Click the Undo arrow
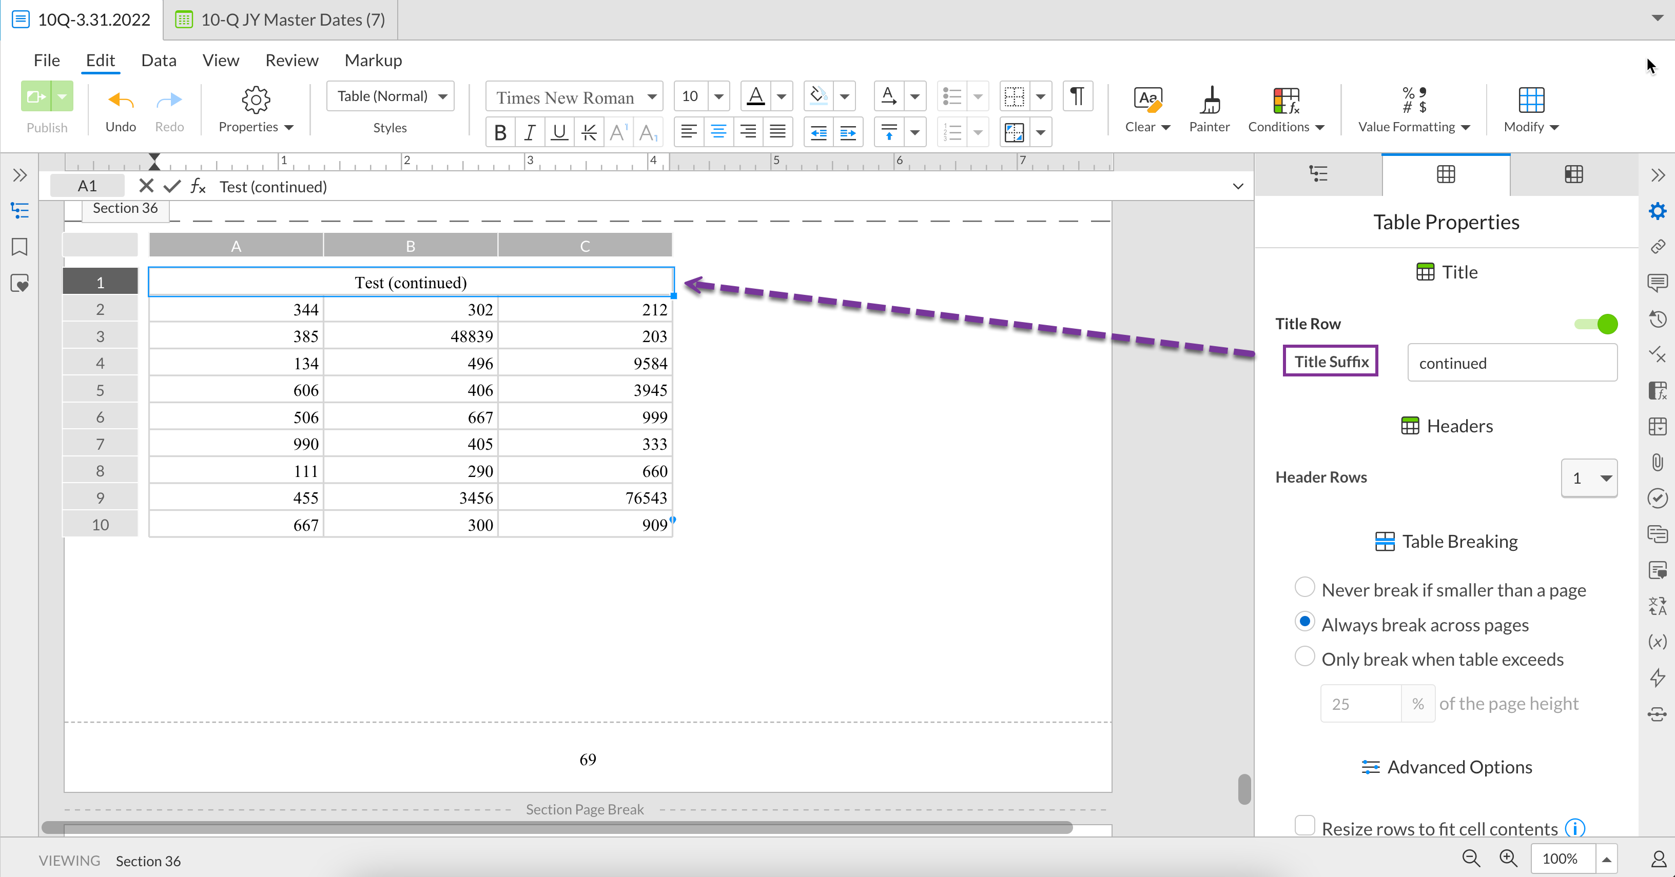This screenshot has height=877, width=1675. [121, 101]
